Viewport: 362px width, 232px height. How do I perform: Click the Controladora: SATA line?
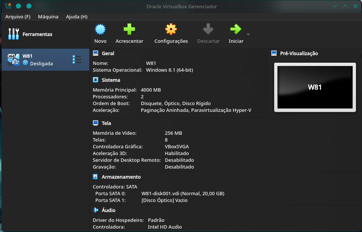click(115, 187)
